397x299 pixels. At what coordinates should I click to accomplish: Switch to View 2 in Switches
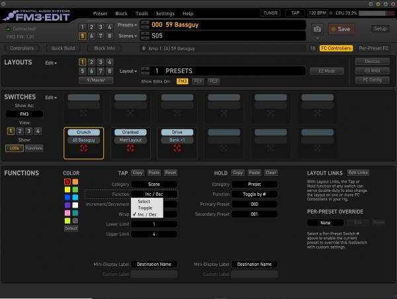20,131
